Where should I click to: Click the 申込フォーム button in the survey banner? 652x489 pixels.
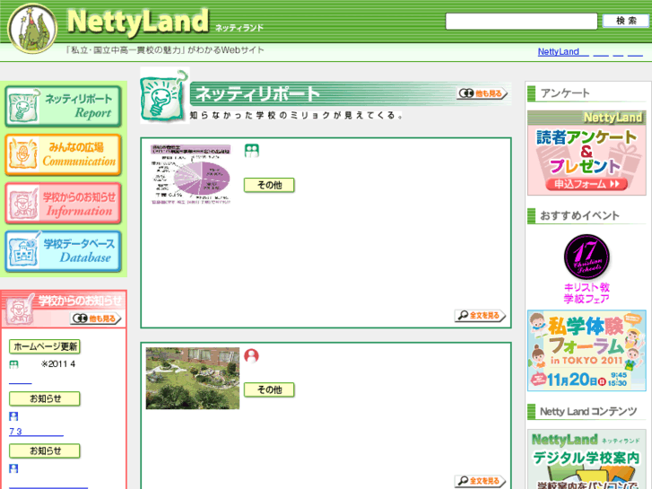[587, 184]
